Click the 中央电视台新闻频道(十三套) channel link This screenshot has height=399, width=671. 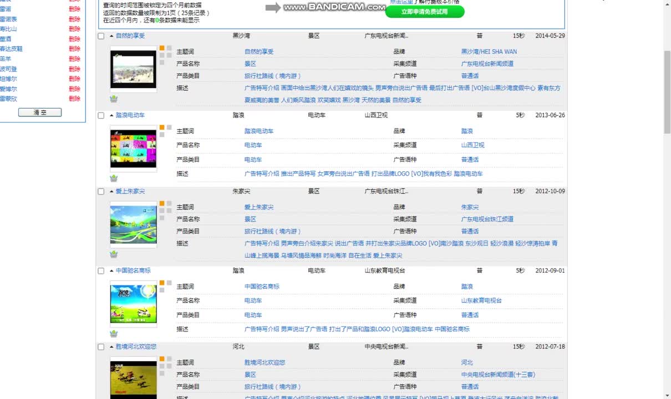point(498,375)
